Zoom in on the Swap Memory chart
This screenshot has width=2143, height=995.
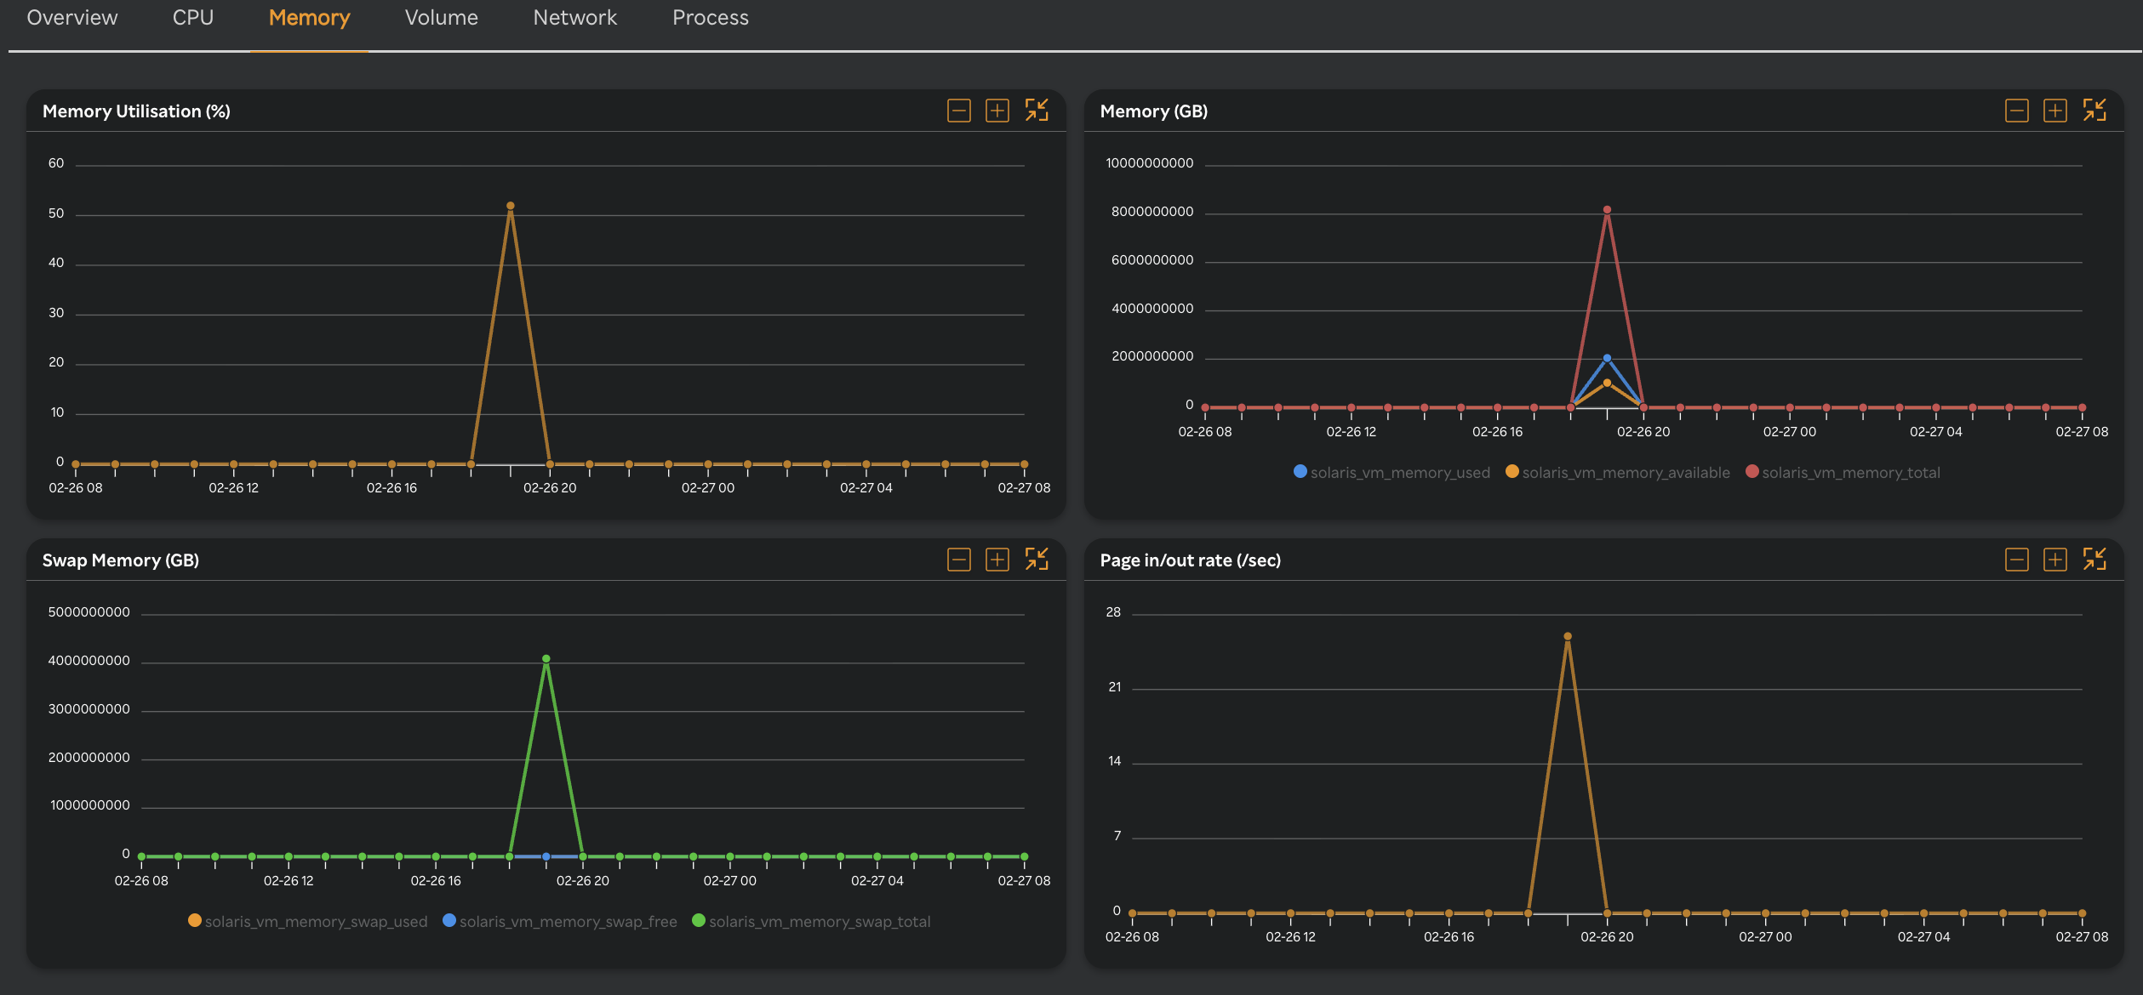click(x=995, y=560)
